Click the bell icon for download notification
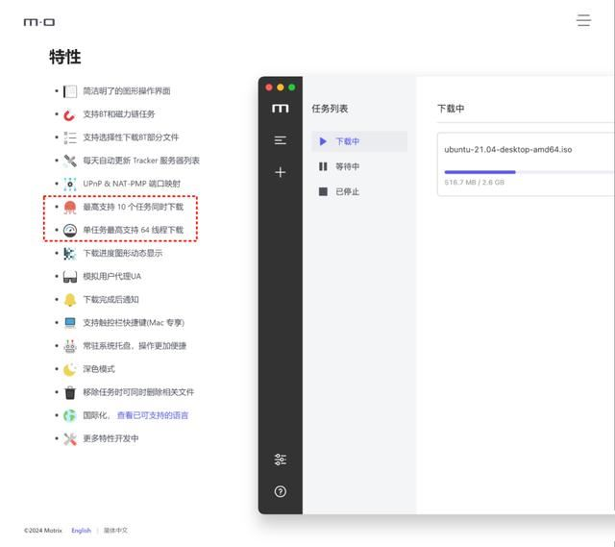 point(70,299)
